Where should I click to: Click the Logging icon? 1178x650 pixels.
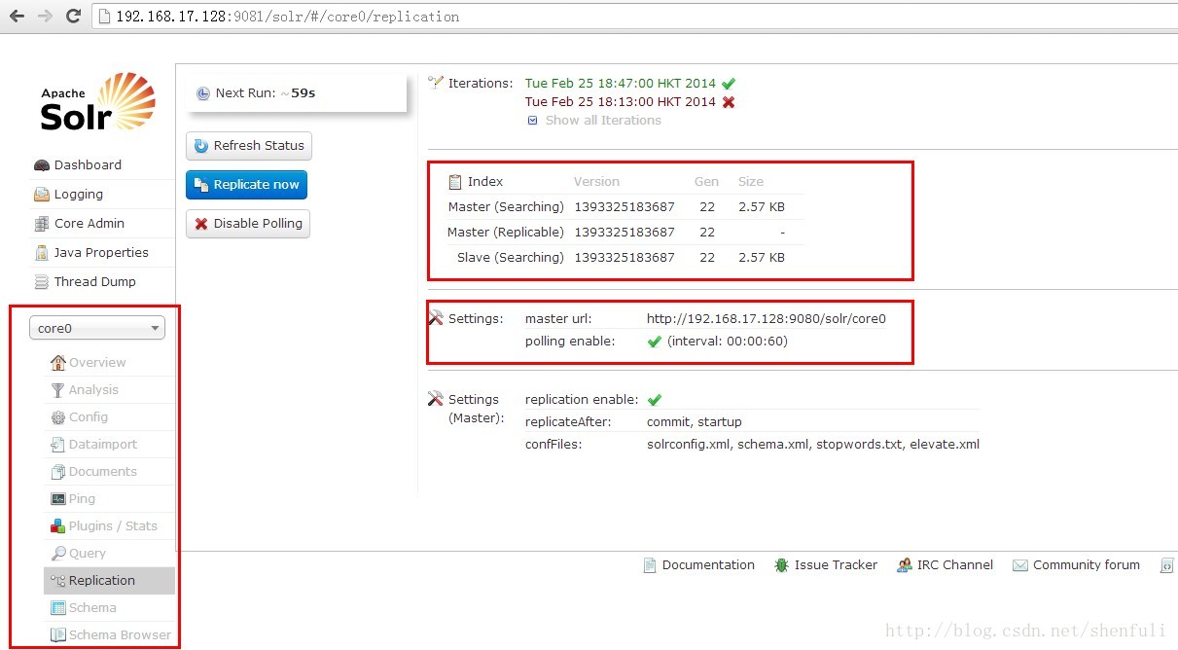(x=41, y=195)
